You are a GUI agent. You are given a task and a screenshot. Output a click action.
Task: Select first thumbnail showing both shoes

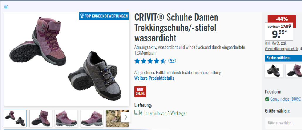pos(15,118)
